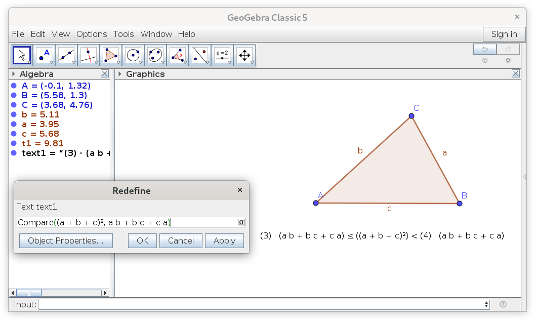Open Line tool dropdown arrow
This screenshot has width=535, height=321.
tap(74, 62)
